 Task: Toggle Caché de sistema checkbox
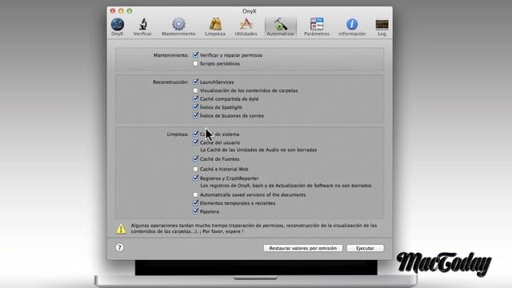[x=195, y=134]
